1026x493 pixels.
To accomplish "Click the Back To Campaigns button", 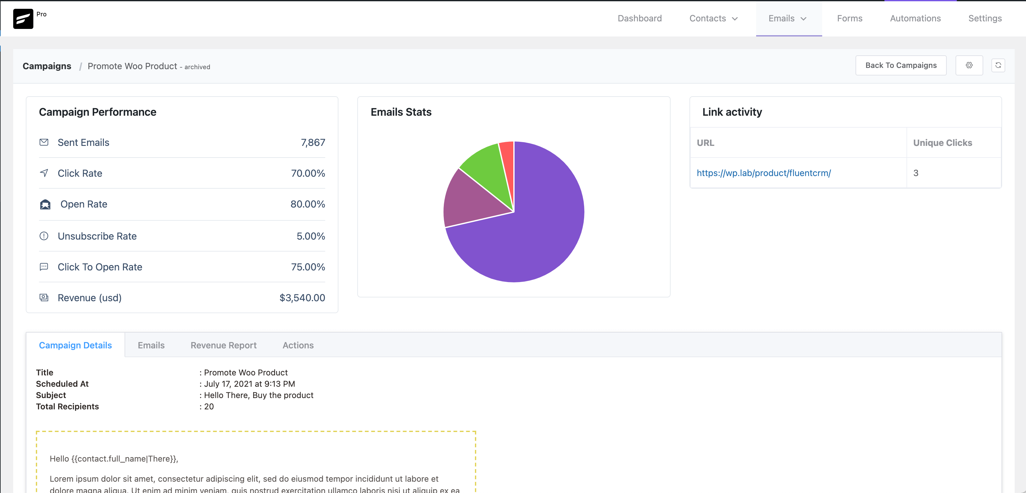I will tap(901, 65).
